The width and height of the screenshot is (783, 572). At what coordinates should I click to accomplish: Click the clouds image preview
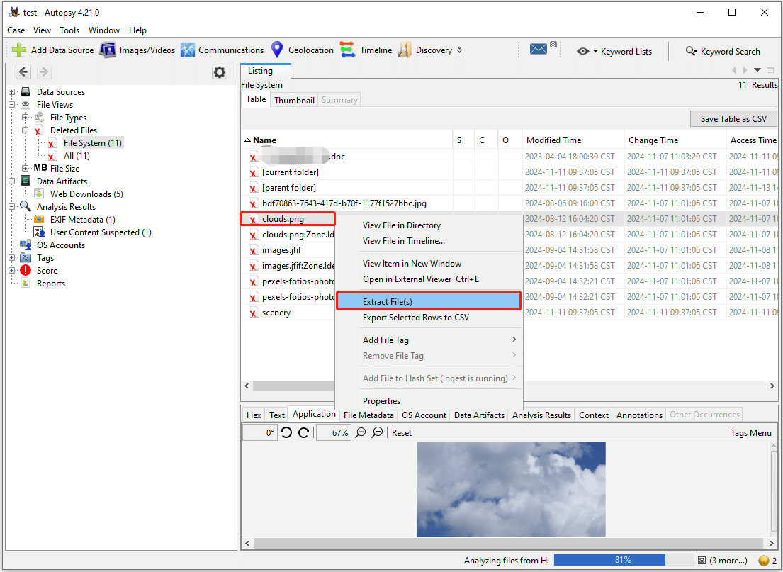511,490
